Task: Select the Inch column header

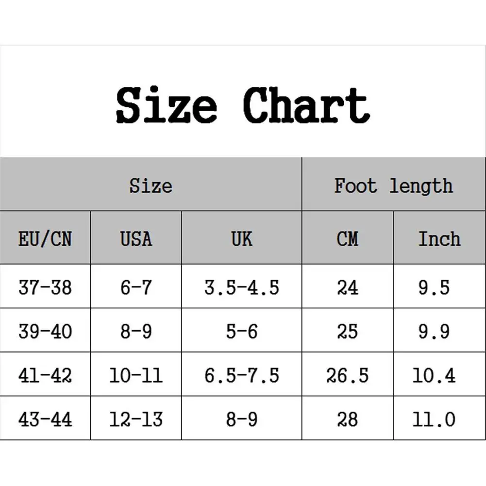Action: pos(439,239)
